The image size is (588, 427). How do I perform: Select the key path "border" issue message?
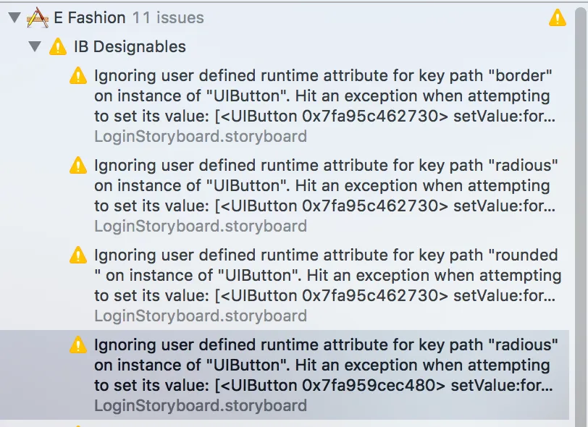pyautogui.click(x=324, y=96)
